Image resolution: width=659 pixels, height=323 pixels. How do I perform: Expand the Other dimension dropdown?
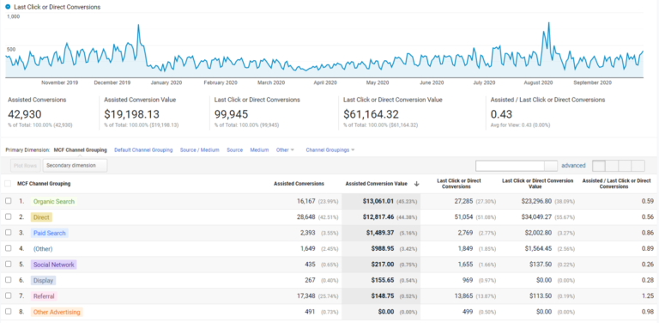[x=285, y=150]
